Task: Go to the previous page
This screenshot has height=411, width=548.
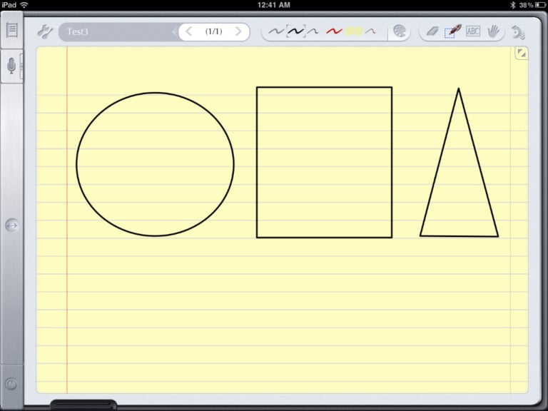Action: coord(188,31)
